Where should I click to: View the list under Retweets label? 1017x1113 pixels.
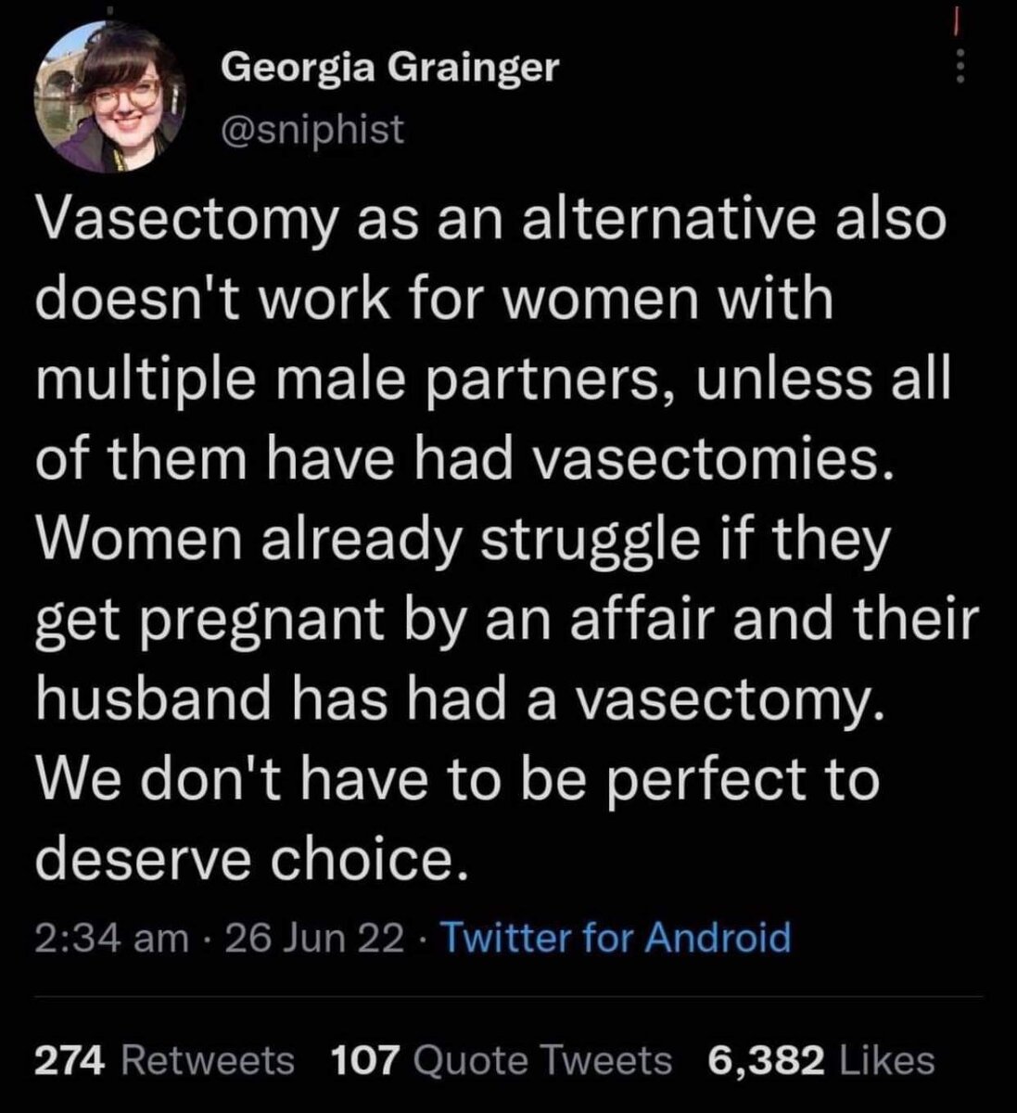[x=208, y=1059]
